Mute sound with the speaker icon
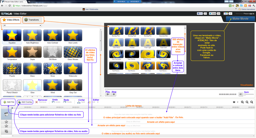Image resolution: width=256 pixels, height=138 pixels. (x=241, y=94)
